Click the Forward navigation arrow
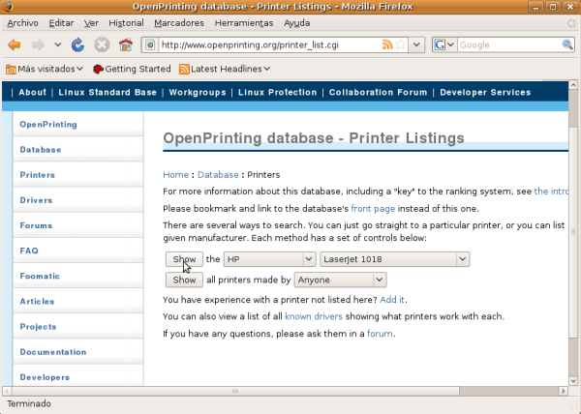The width and height of the screenshot is (581, 414). [38, 45]
